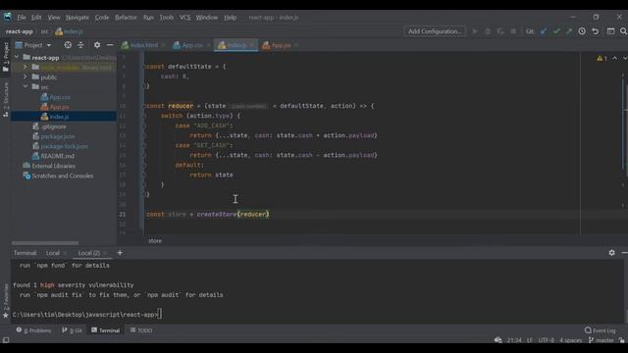Click the Add Configuration... button

point(435,31)
